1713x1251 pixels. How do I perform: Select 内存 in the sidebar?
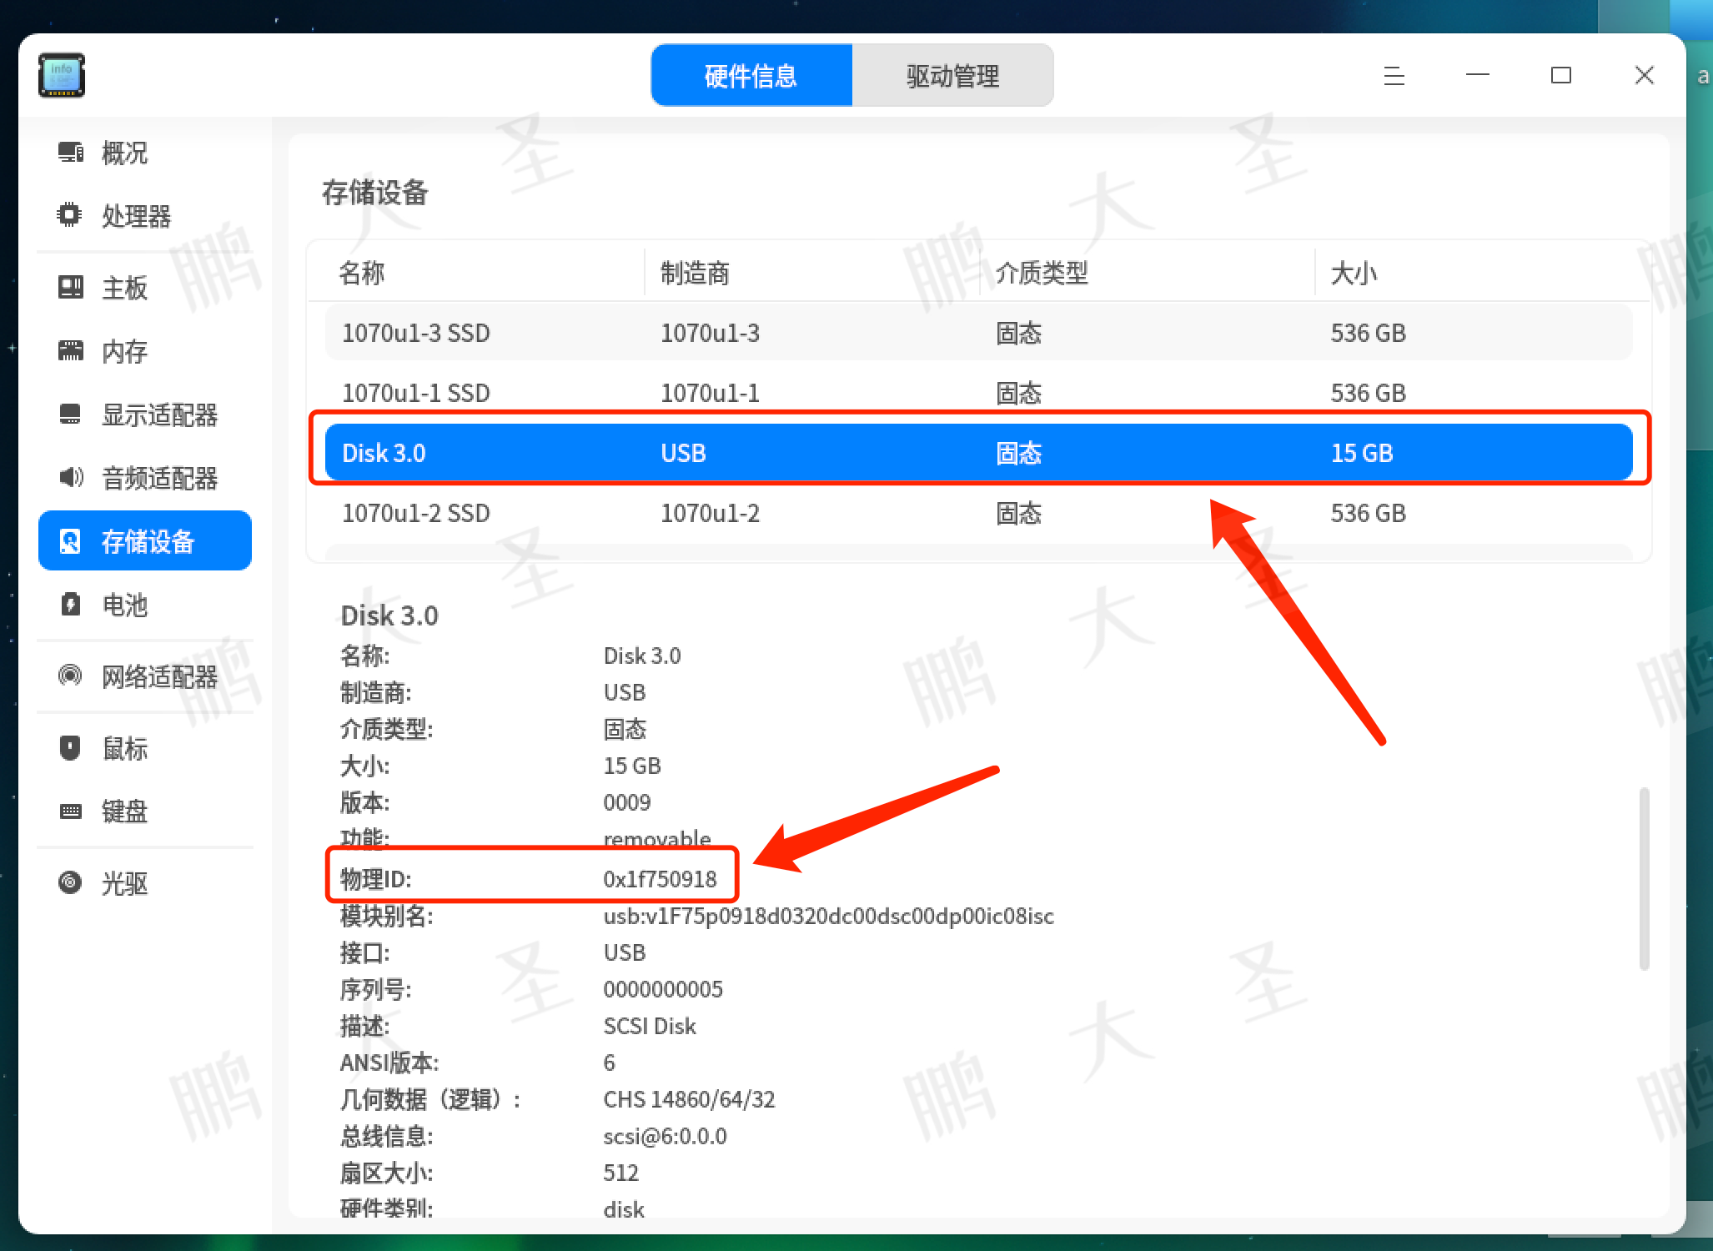click(x=145, y=351)
